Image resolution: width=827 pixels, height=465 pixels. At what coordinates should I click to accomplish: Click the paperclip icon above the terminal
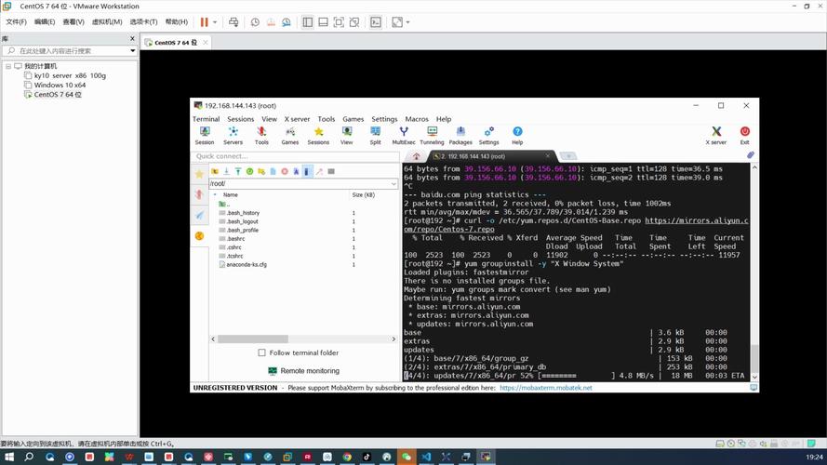tap(750, 155)
